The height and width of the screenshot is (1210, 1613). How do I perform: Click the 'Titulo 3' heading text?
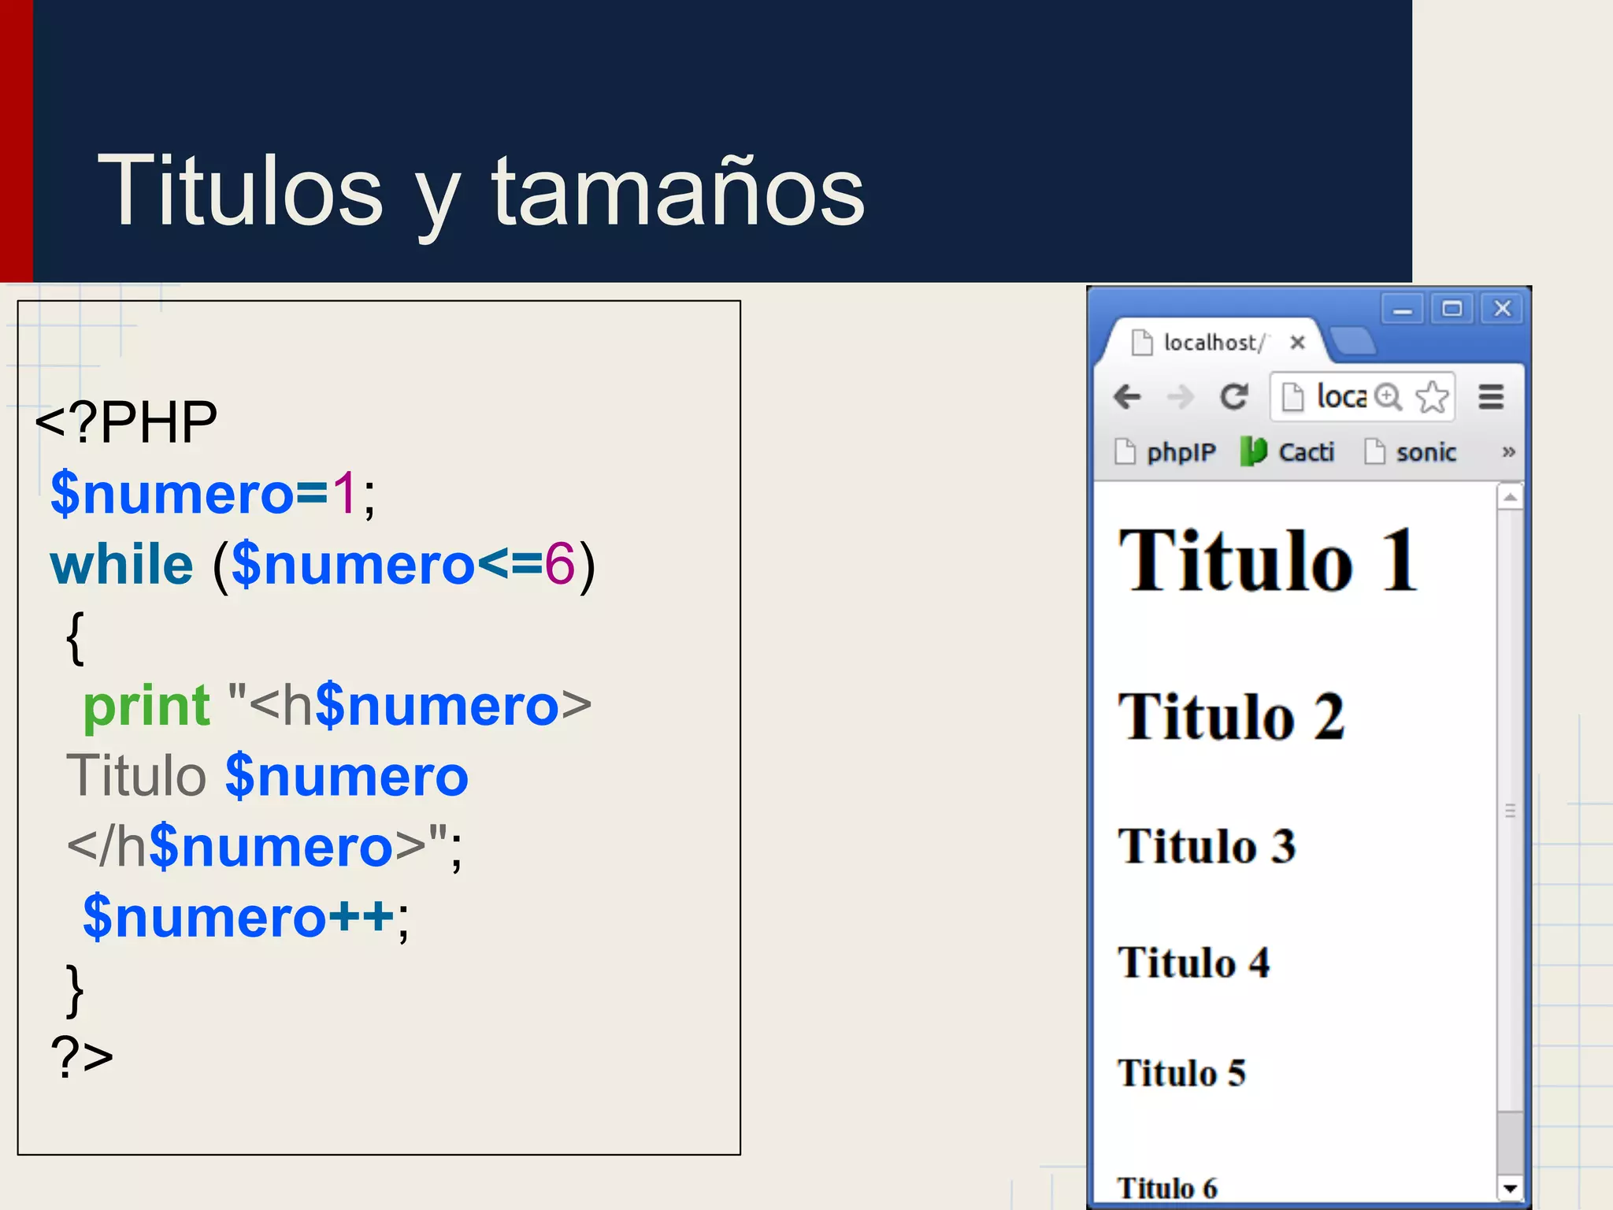click(x=1207, y=847)
